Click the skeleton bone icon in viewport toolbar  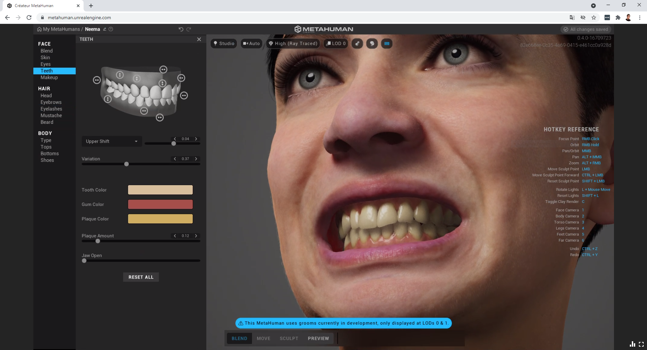pyautogui.click(x=357, y=43)
